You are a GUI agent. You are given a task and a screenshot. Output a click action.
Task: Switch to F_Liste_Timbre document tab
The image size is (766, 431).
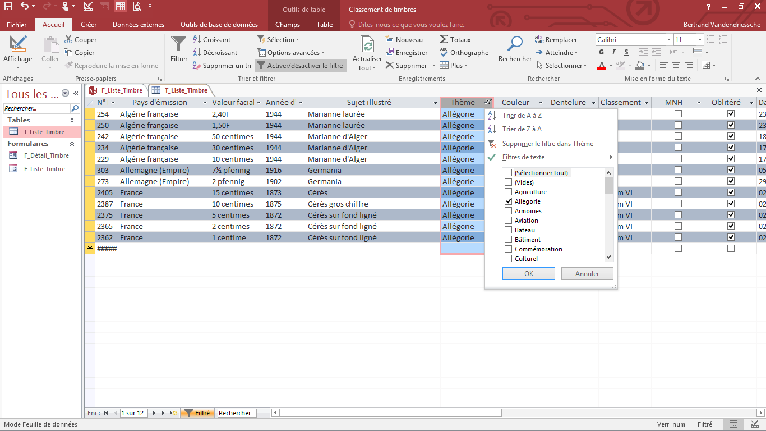117,90
